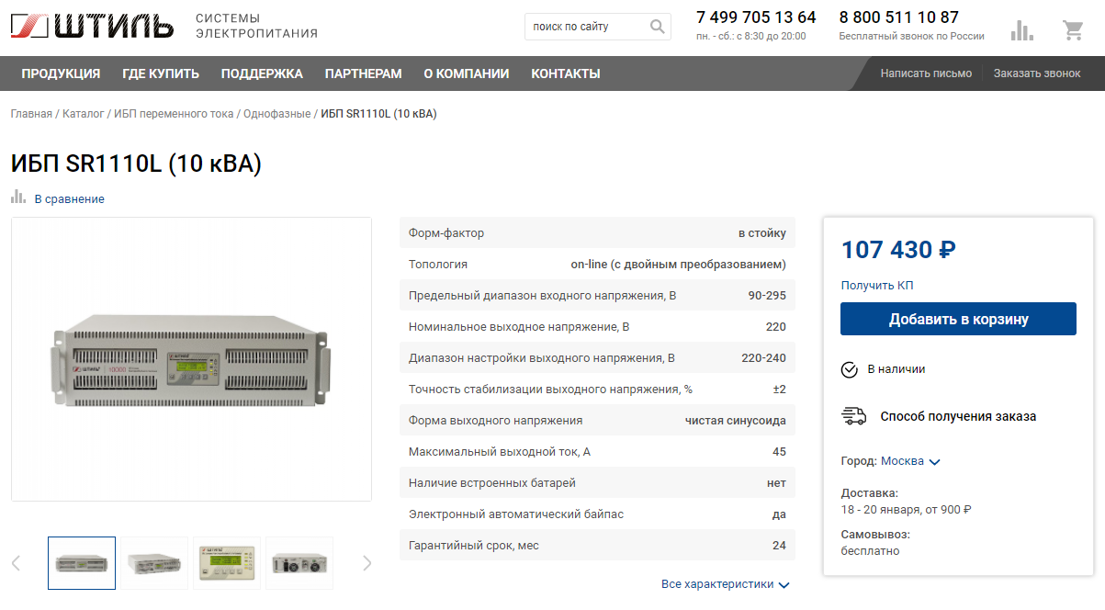The height and width of the screenshot is (610, 1105).
Task: Click phone number 8 800 511 10 87
Action: (899, 17)
